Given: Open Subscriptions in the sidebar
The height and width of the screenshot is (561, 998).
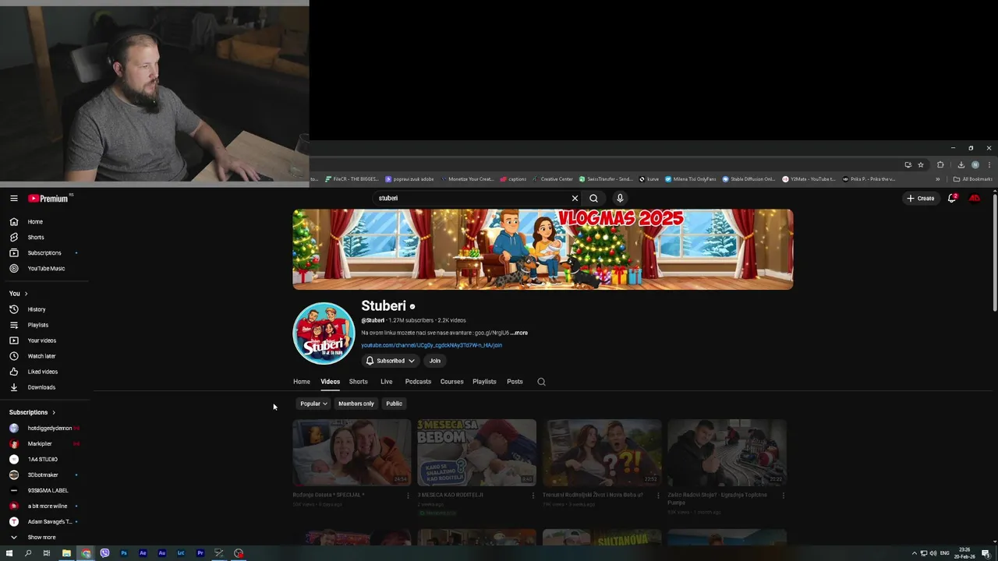Looking at the screenshot, I should [44, 252].
